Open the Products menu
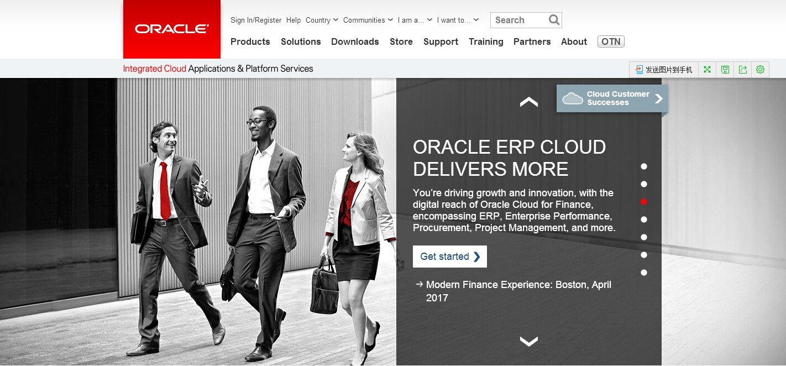Screen dimensions: 786x366 click(x=250, y=41)
